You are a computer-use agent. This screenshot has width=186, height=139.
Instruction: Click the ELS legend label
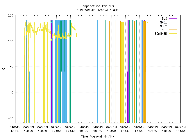[x=164, y=19]
